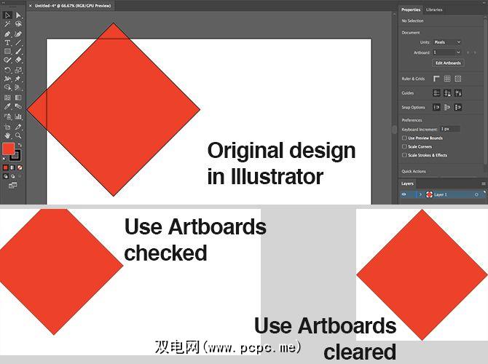Toggle Smart Guides icon

[458, 92]
